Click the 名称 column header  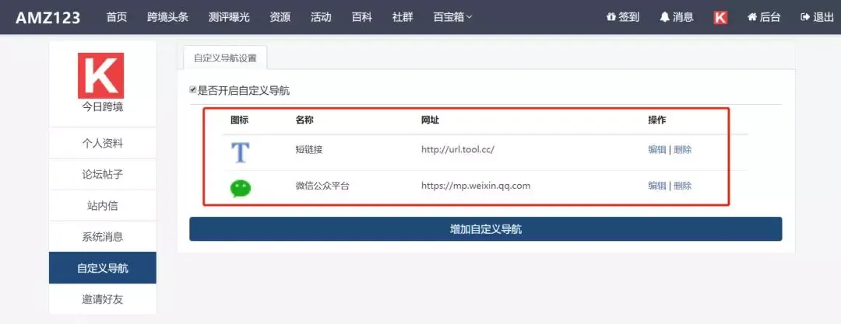pos(304,120)
